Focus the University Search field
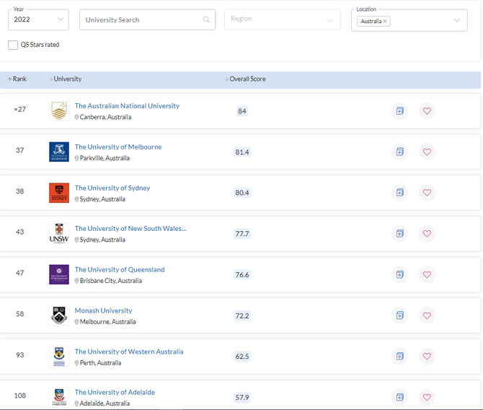 [x=147, y=19]
